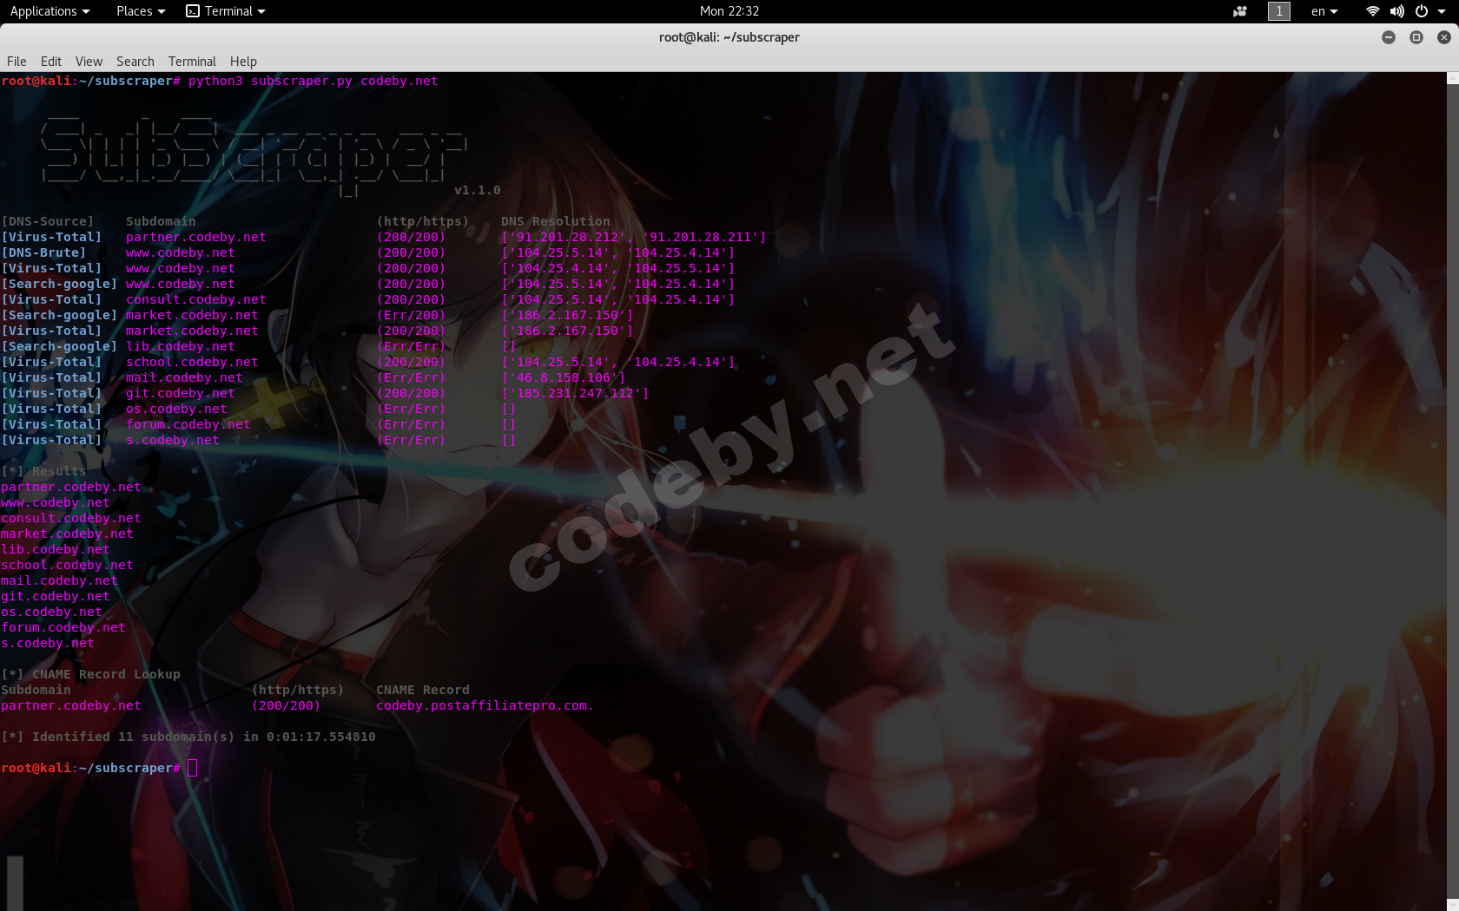Open the Help menu
1459x911 pixels.
coord(243,61)
